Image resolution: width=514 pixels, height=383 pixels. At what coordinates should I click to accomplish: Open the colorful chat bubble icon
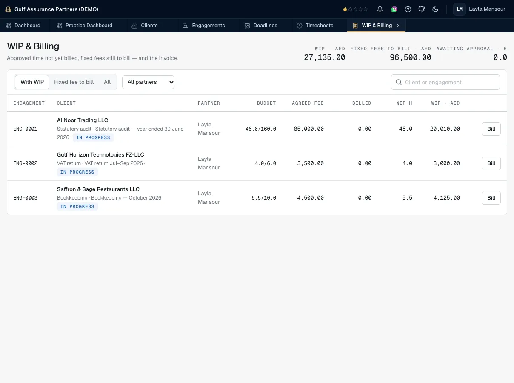[394, 9]
